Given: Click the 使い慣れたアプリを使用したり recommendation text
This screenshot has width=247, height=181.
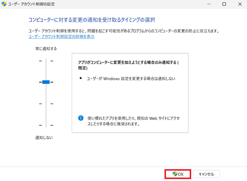Looking at the screenshot, I should pos(133,121).
